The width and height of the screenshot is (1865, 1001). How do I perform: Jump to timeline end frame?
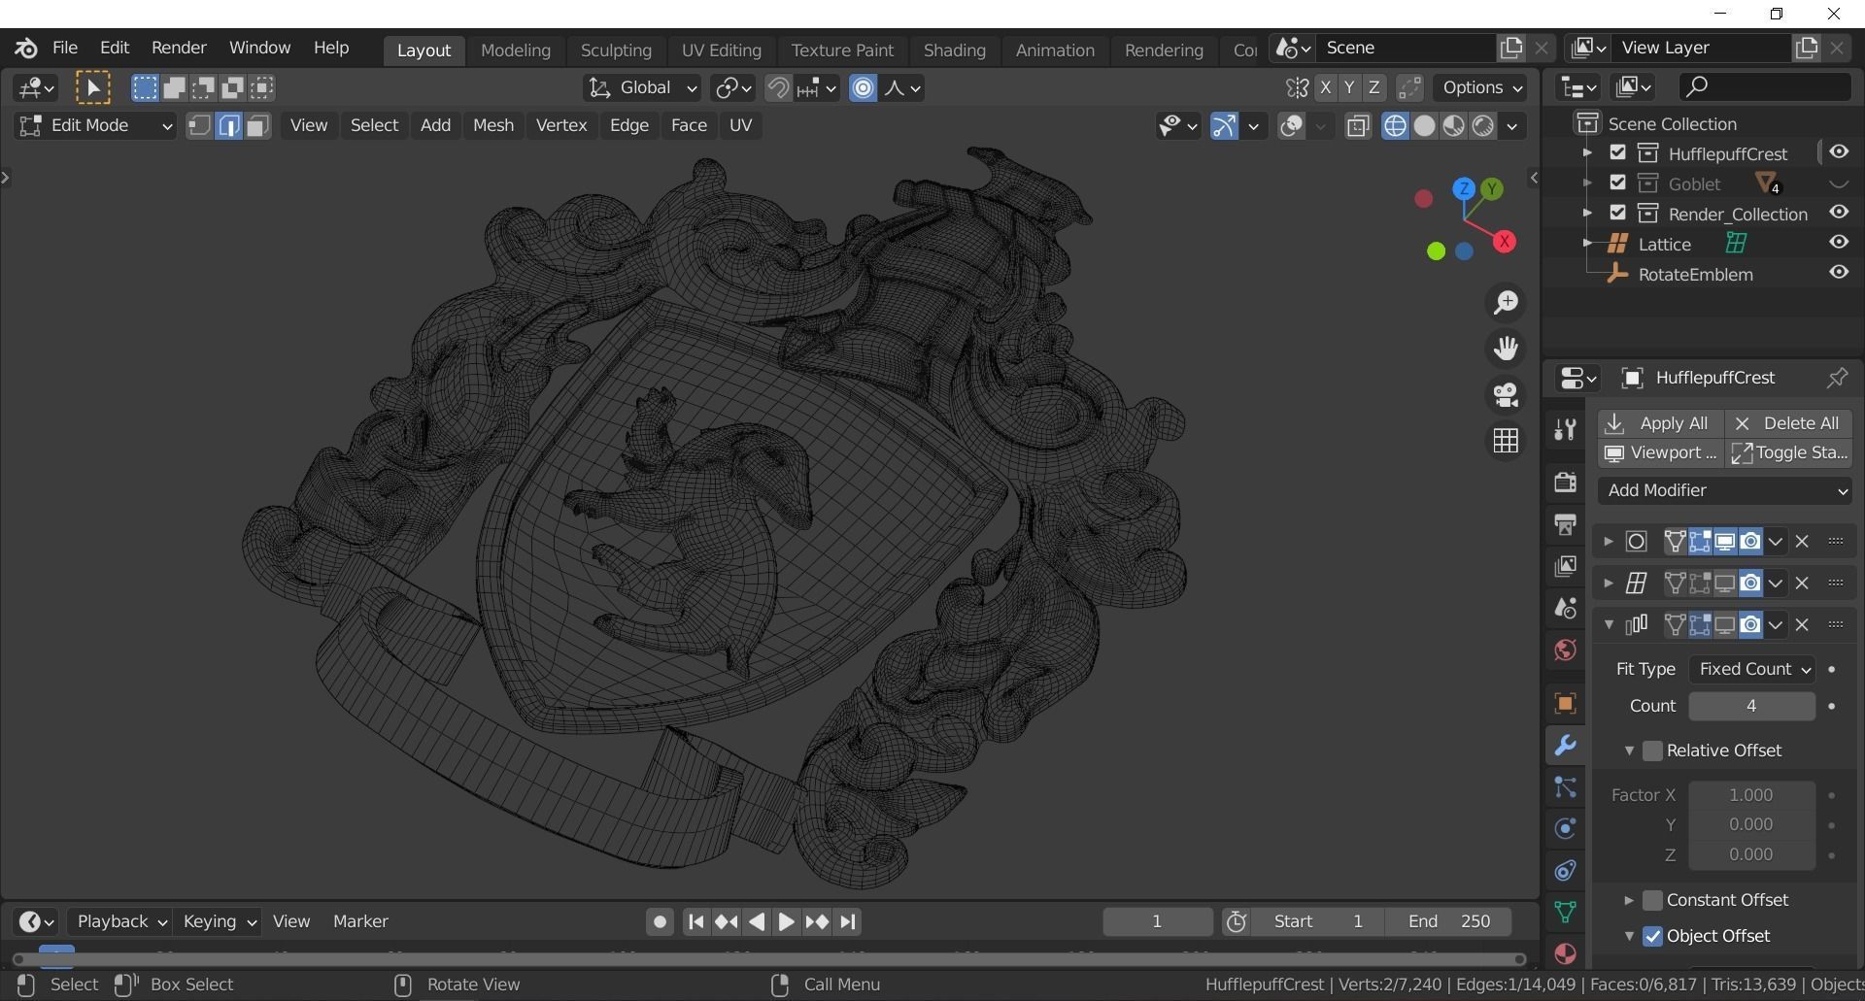pyautogui.click(x=847, y=922)
